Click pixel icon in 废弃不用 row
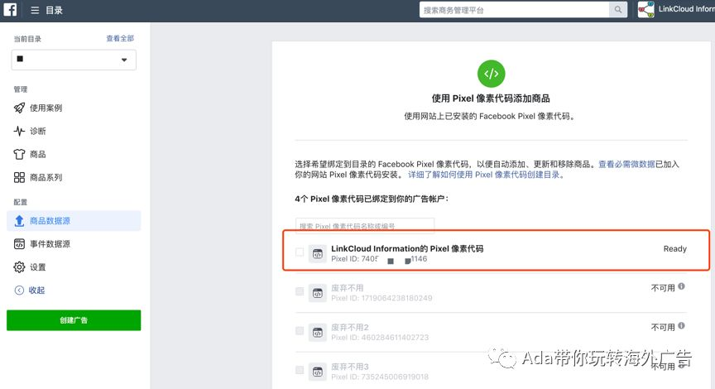715x389 pixels. (x=318, y=293)
